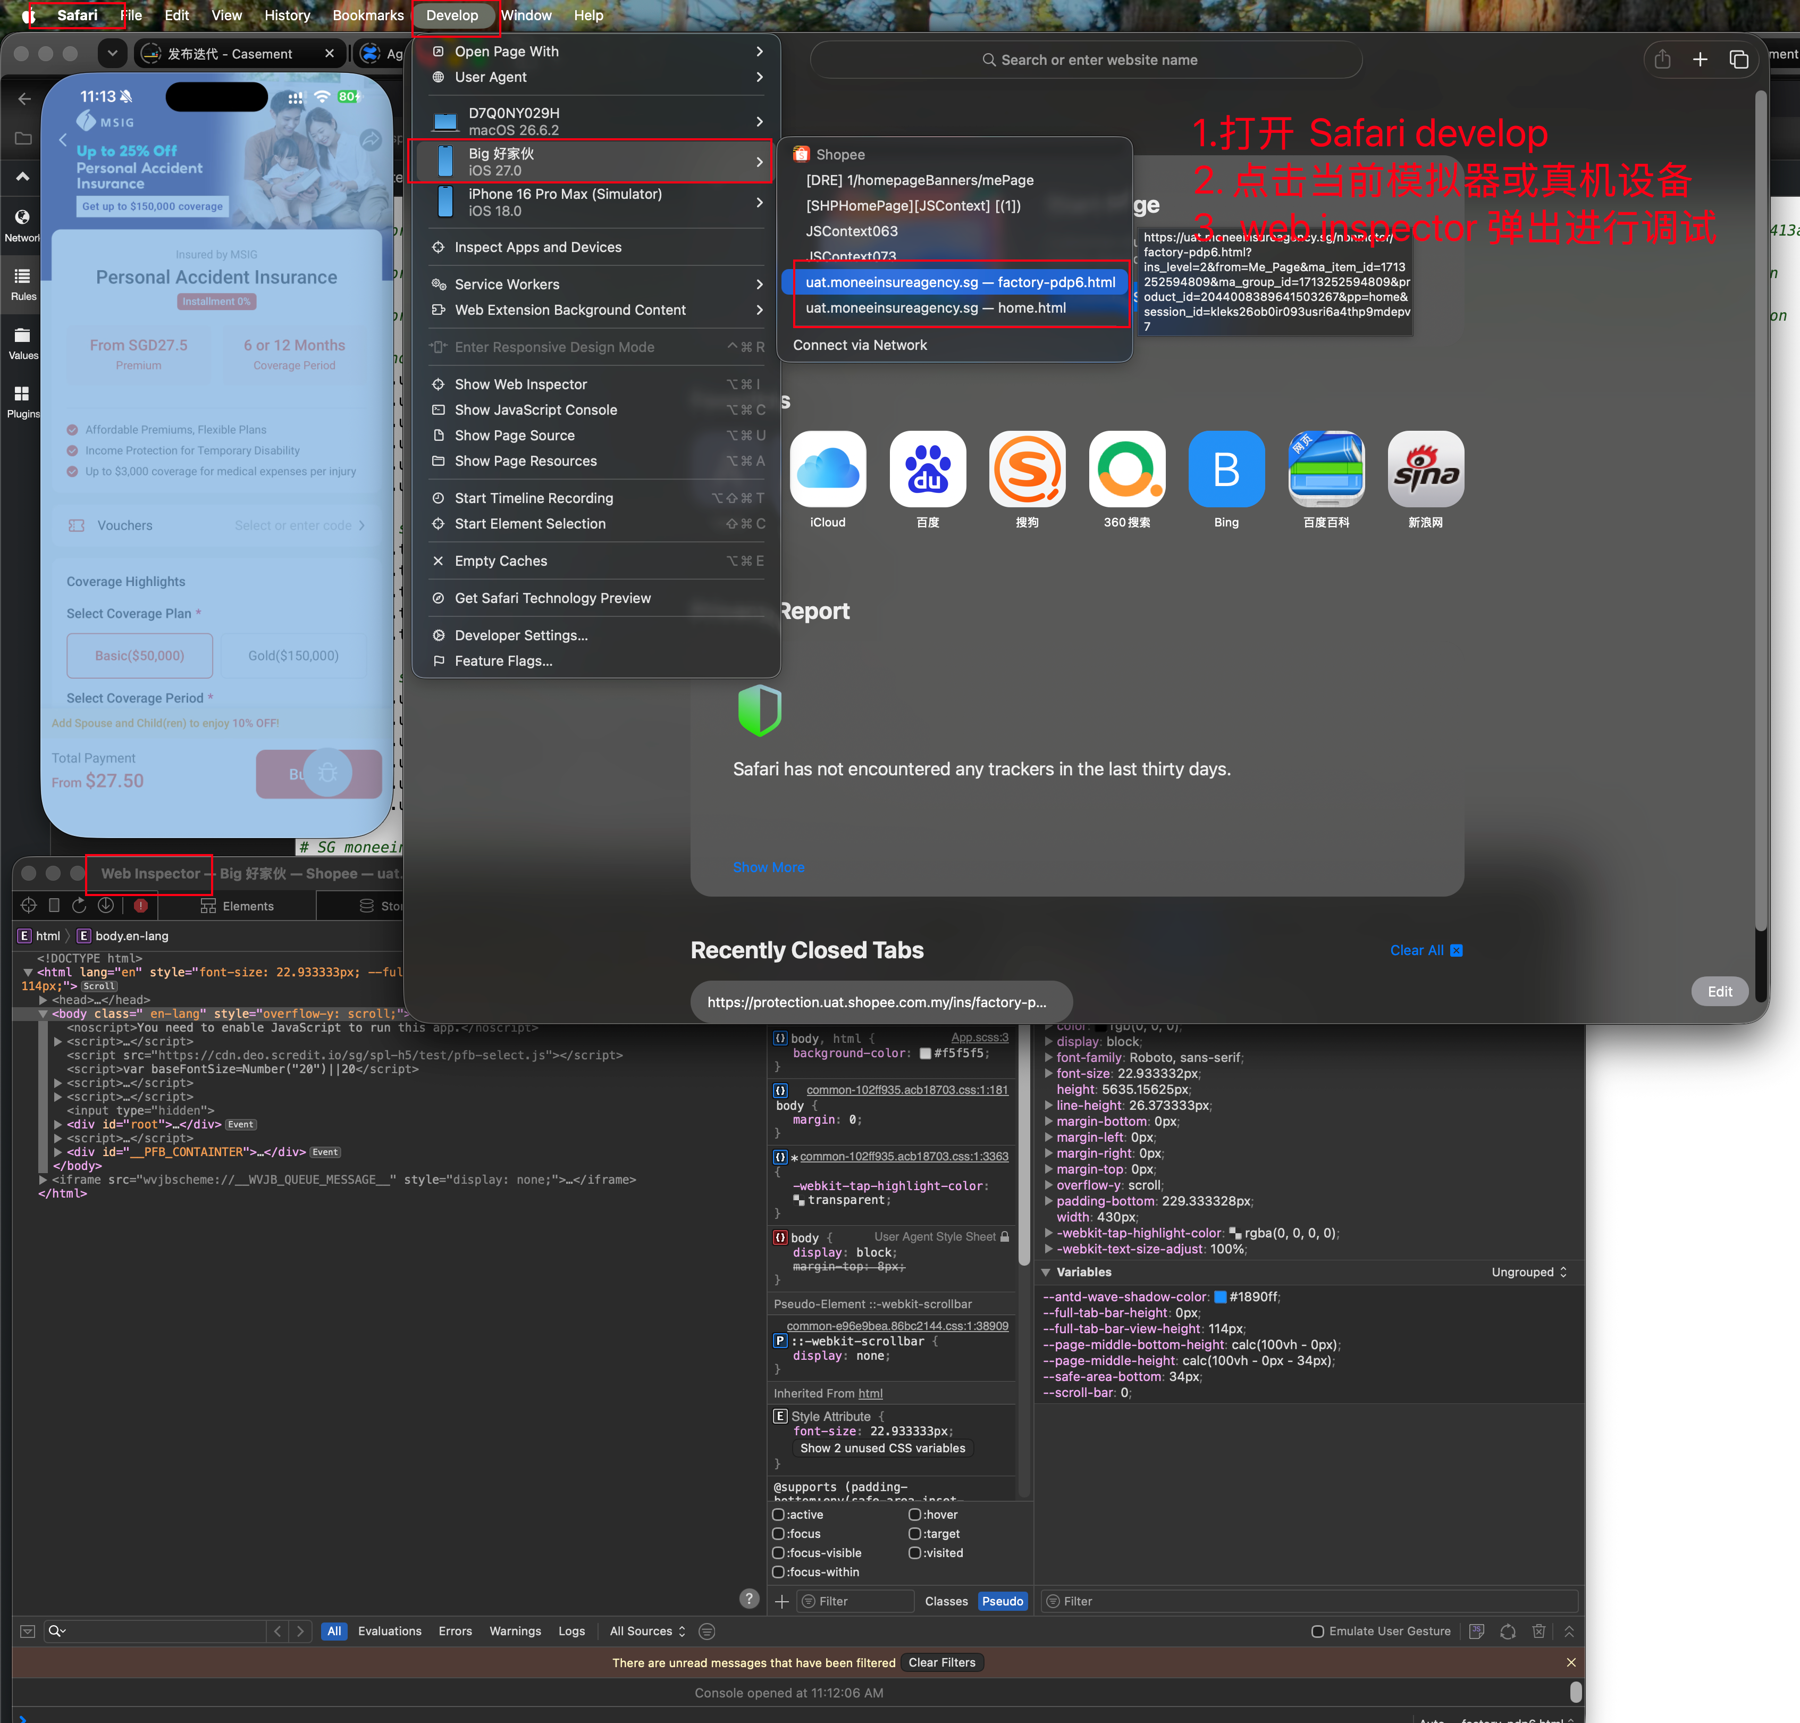Click the red error indicator icon
The width and height of the screenshot is (1800, 1723).
click(x=140, y=906)
